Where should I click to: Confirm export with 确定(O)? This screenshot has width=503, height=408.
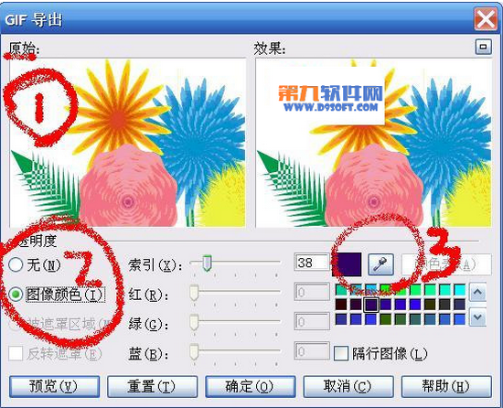pos(251,387)
